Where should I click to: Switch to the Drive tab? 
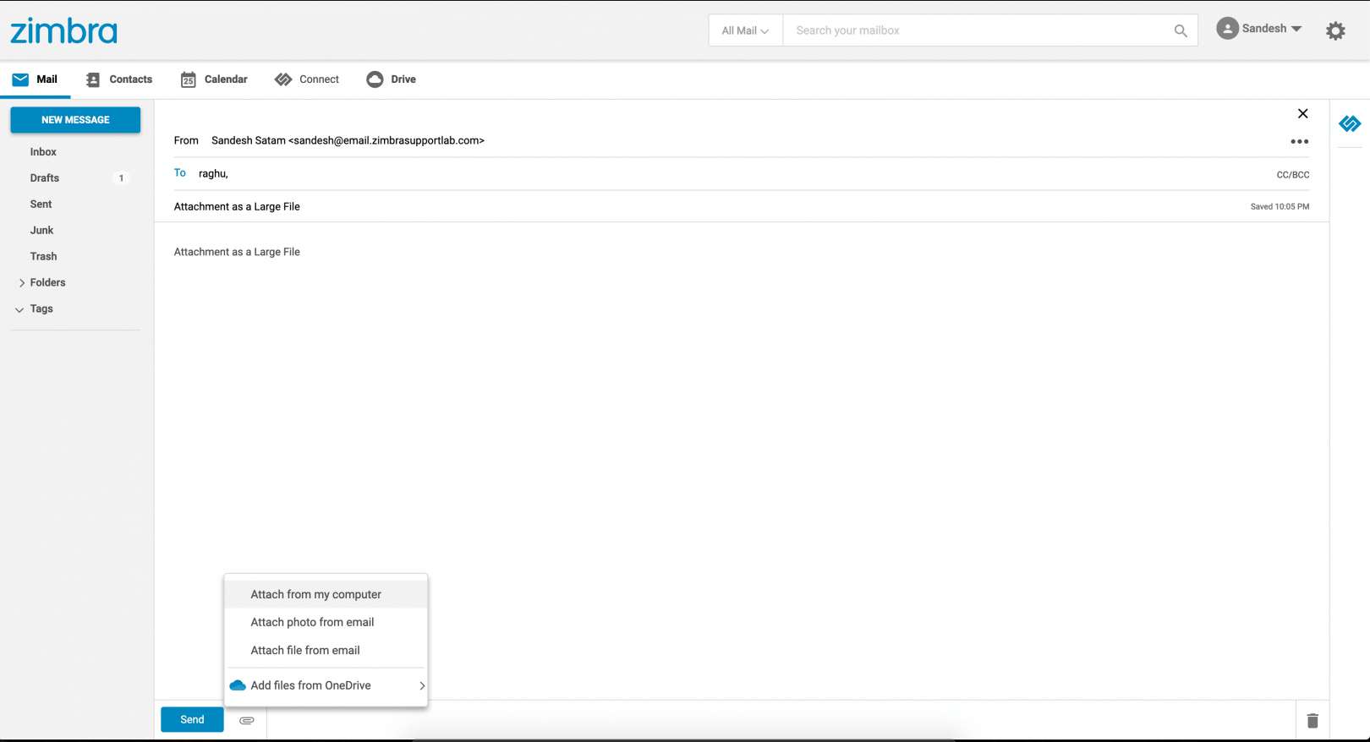[391, 79]
